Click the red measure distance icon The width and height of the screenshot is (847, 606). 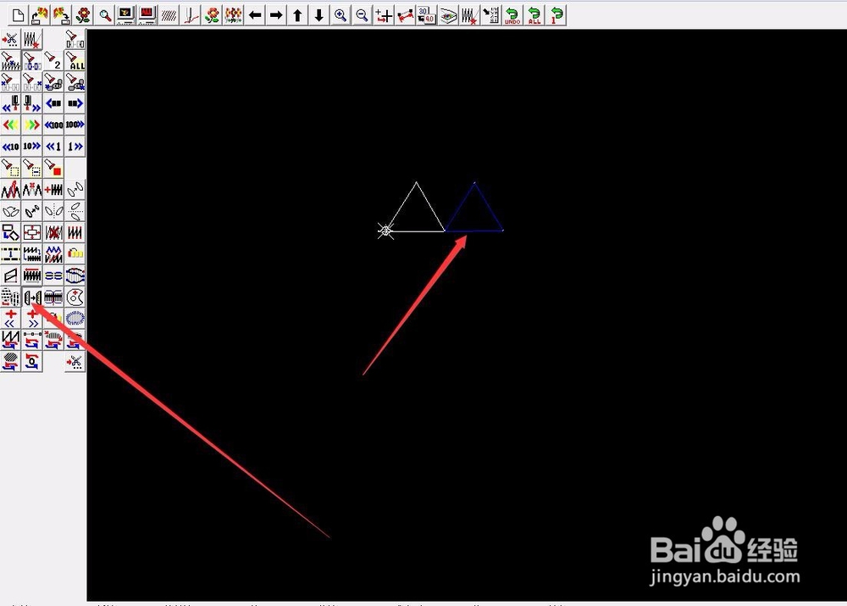pos(405,15)
